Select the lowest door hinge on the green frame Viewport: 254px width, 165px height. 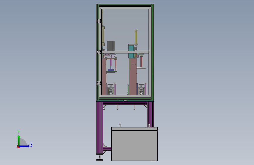[99, 83]
